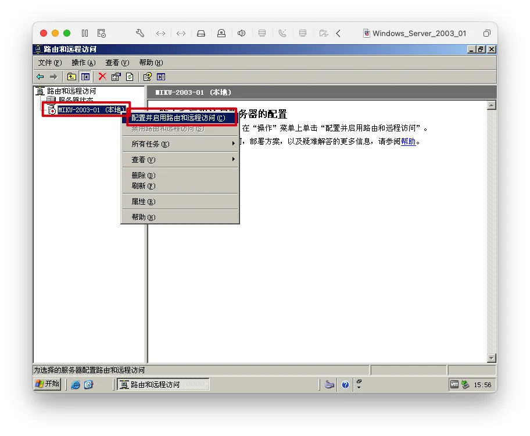Expand the 查看(V) submenu in context menu
The width and height of the screenshot is (530, 436).
pyautogui.click(x=180, y=160)
